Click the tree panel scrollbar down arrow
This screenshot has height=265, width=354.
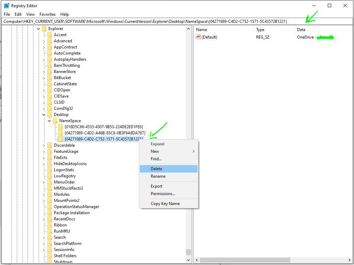click(x=189, y=260)
